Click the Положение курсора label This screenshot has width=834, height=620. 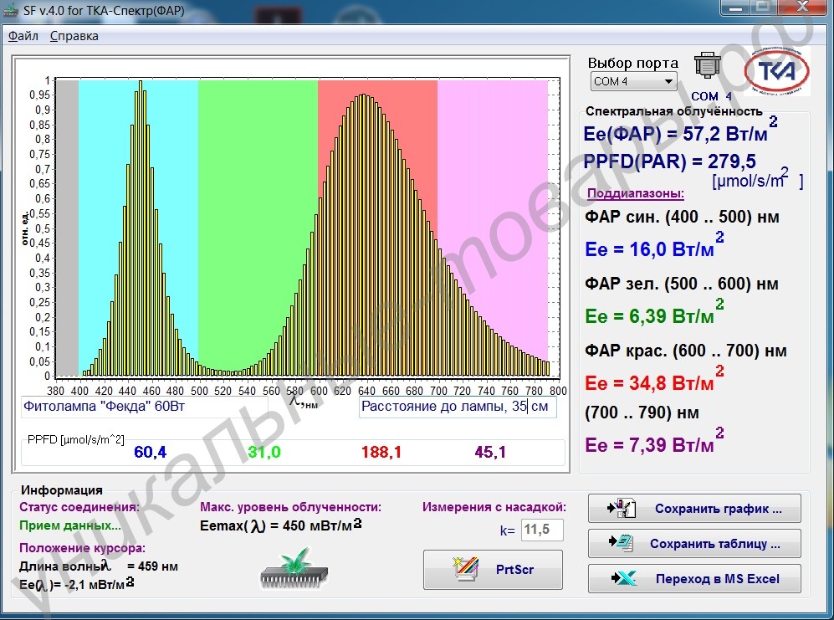click(x=83, y=547)
